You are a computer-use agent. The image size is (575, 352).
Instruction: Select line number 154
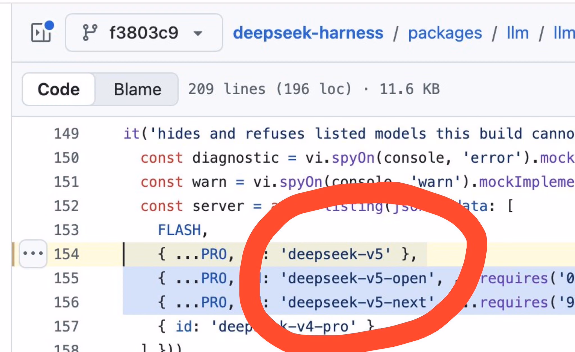click(66, 254)
